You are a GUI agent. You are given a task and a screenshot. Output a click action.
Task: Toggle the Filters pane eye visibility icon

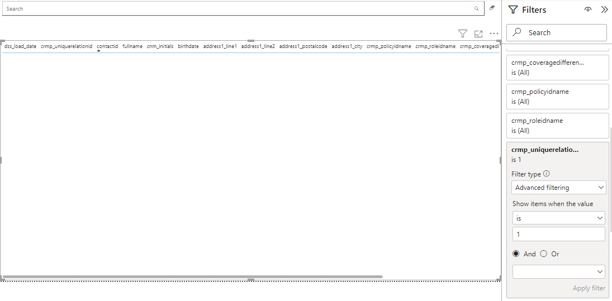588,9
